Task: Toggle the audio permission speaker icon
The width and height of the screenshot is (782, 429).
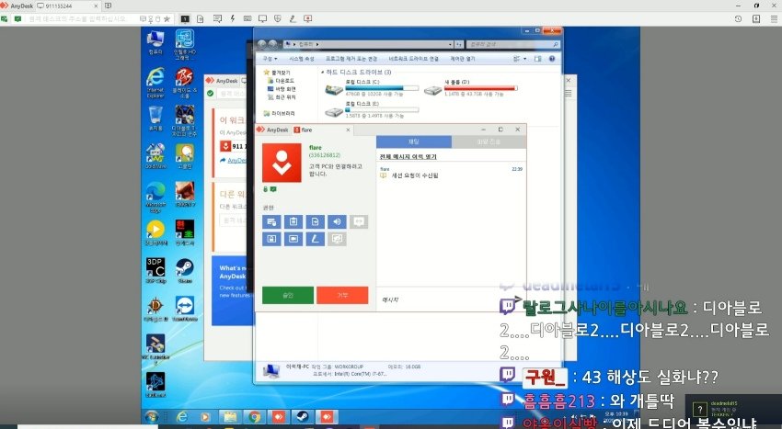Action: [338, 221]
